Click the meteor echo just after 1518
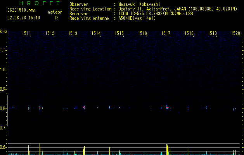The height and width of the screenshot is (155, 244). coord(188,108)
